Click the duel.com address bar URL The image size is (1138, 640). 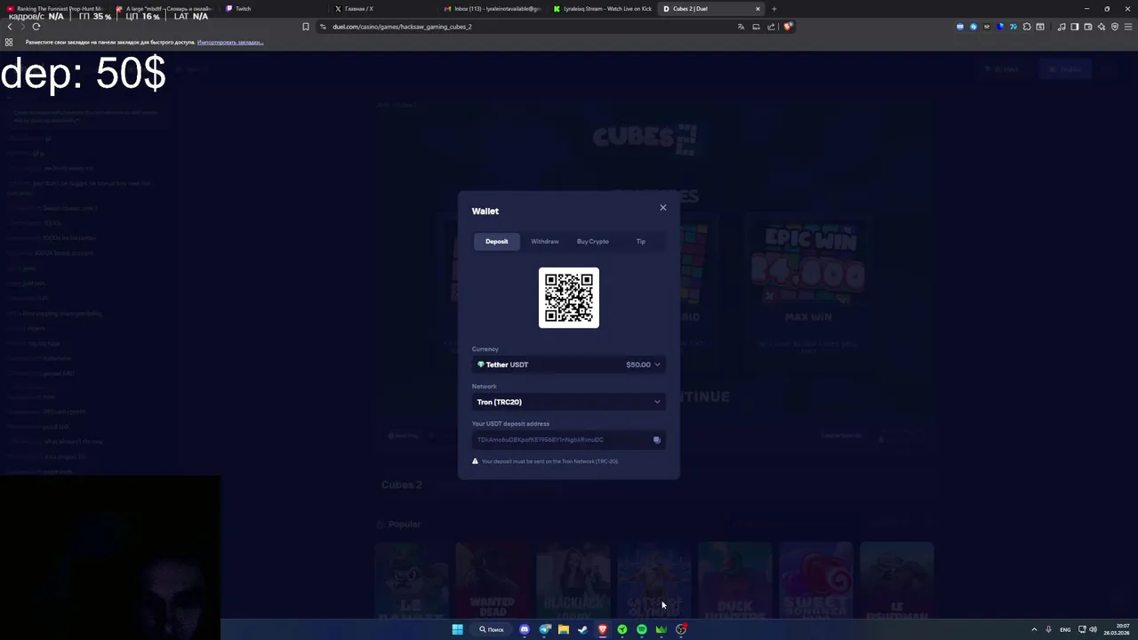(x=402, y=27)
